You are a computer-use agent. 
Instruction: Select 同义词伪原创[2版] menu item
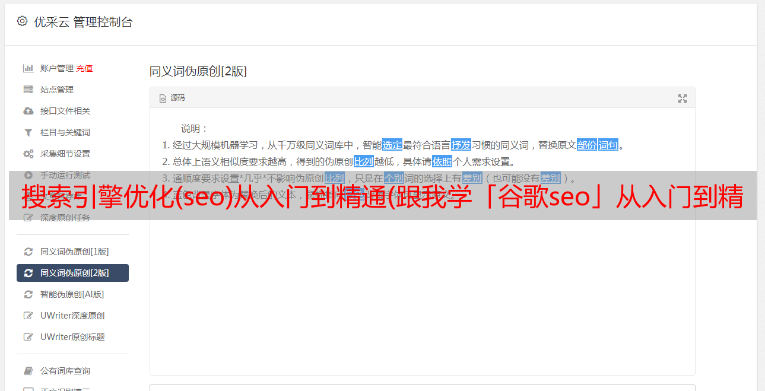(x=72, y=273)
